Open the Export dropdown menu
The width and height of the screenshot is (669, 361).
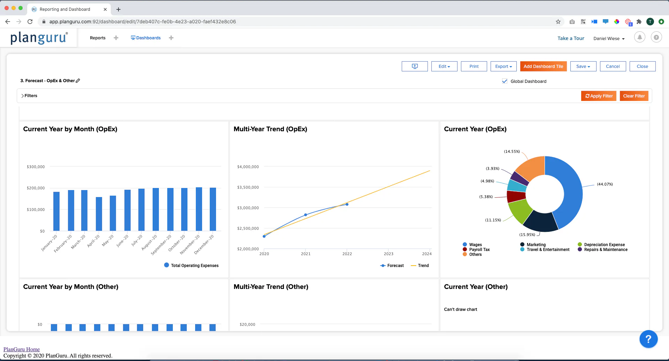[x=503, y=66]
